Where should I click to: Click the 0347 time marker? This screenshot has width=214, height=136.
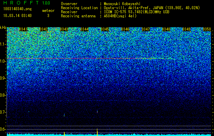pyautogui.click(x=146, y=29)
